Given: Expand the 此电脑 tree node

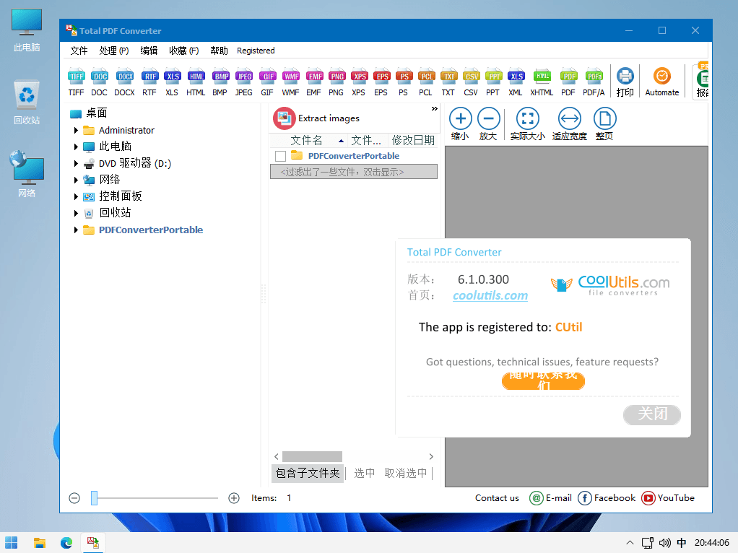Looking at the screenshot, I should 76,147.
